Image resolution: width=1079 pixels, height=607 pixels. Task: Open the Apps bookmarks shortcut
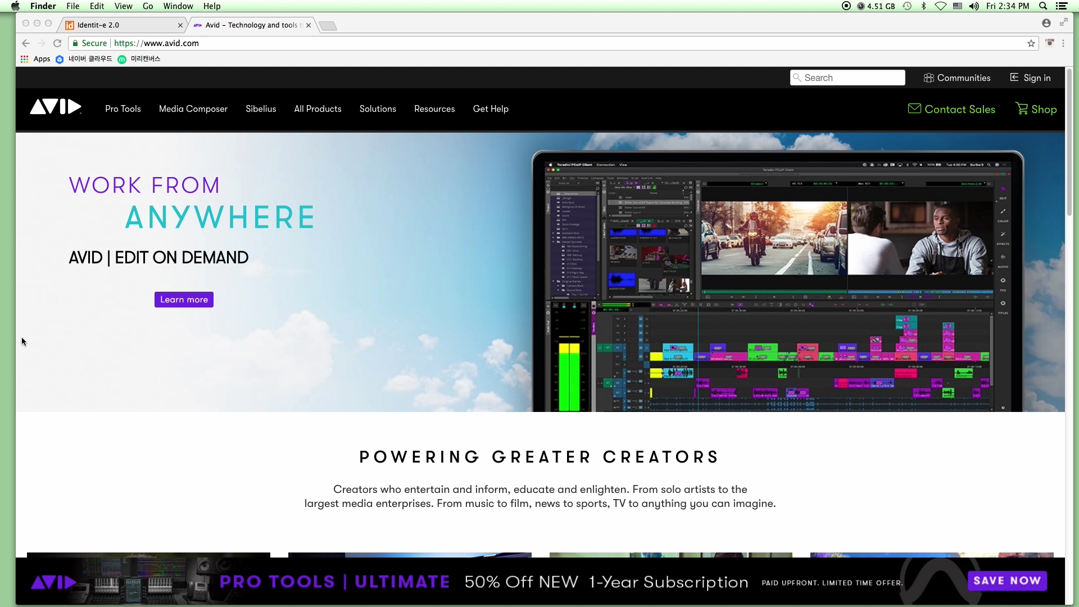(35, 59)
